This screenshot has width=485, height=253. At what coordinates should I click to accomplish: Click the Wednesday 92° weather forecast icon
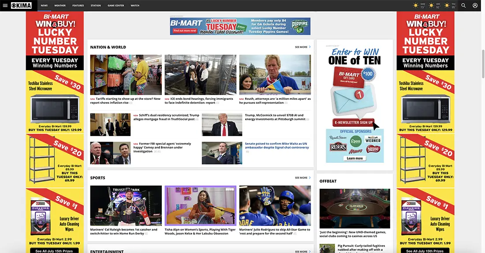pos(431,6)
